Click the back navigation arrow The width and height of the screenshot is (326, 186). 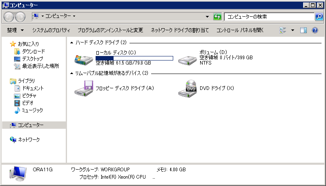[x=9, y=17]
